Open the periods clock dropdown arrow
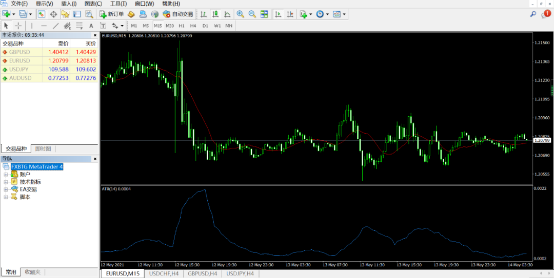This screenshot has width=554, height=278. pos(327,14)
